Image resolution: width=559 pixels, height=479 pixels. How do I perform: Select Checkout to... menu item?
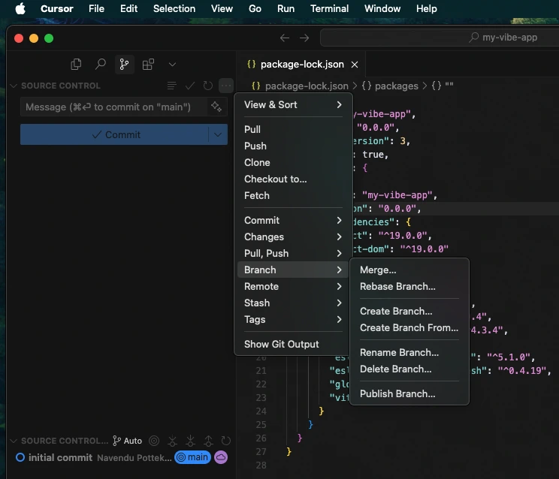tap(293, 179)
